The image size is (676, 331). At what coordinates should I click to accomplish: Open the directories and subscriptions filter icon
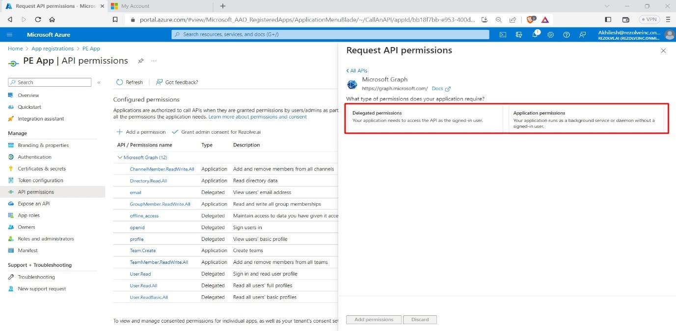(519, 35)
